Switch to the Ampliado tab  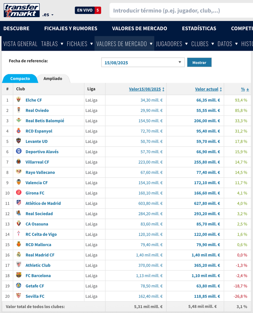click(x=53, y=79)
